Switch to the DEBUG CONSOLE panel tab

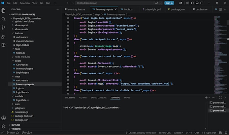[99, 98]
